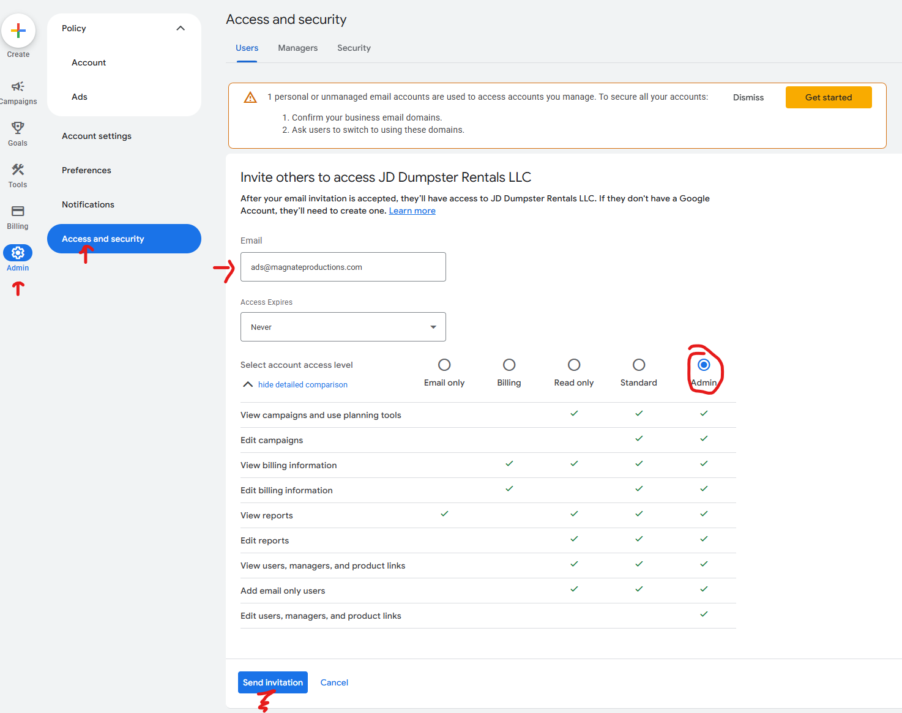Click Read only checkmark in Add email only users row
902x713 pixels.
click(x=574, y=589)
